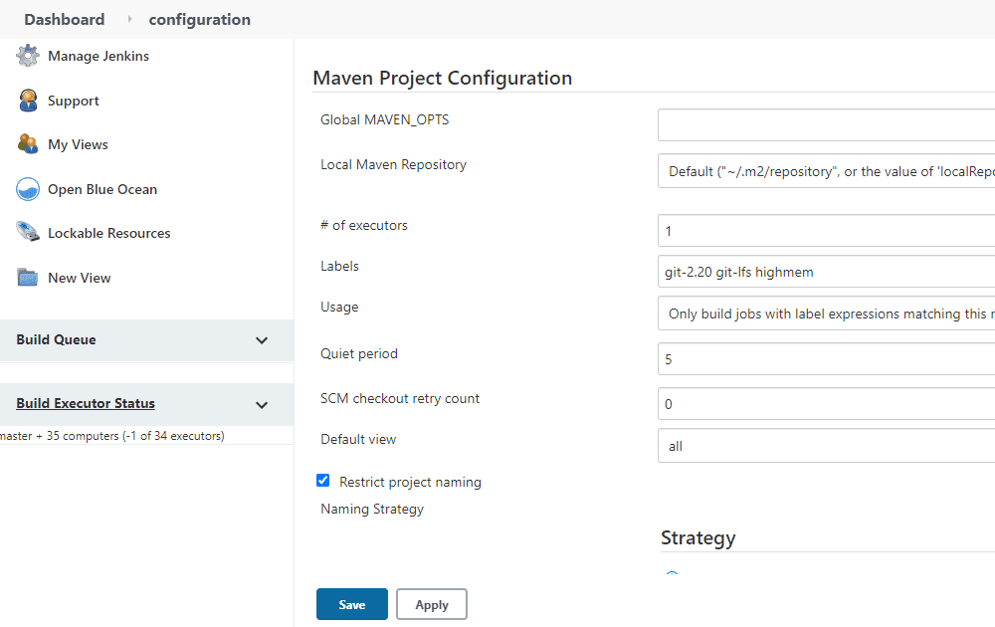This screenshot has width=995, height=627.
Task: Click the My Views people icon
Action: 28,144
